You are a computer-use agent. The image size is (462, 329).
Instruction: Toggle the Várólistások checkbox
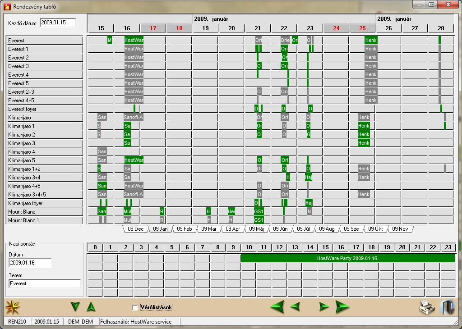135,307
